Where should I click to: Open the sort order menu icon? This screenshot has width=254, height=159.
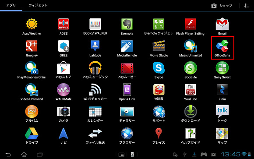(x=247, y=6)
